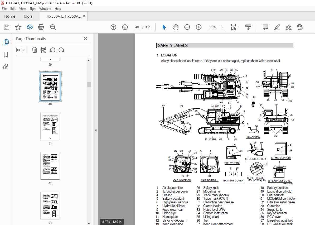Viewport: 315px width, 225px height.
Task: Open the Sign document pen tool
Action: [x=288, y=27]
